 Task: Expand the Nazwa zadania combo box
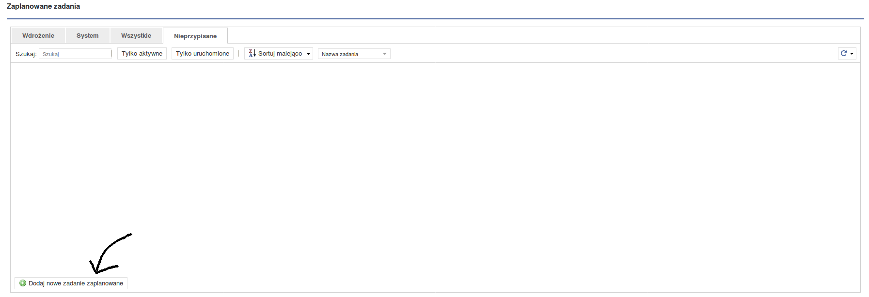(x=354, y=54)
